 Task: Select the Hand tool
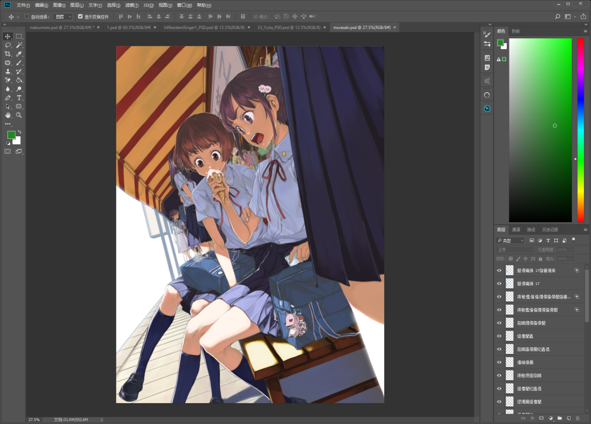pos(8,115)
